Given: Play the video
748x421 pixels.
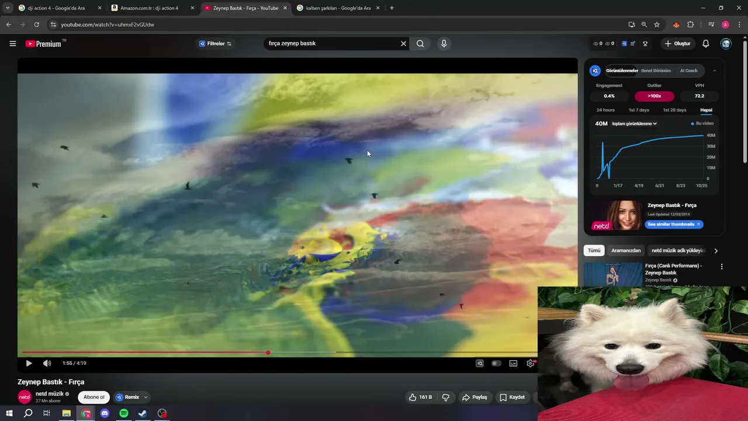Looking at the screenshot, I should click(x=29, y=363).
